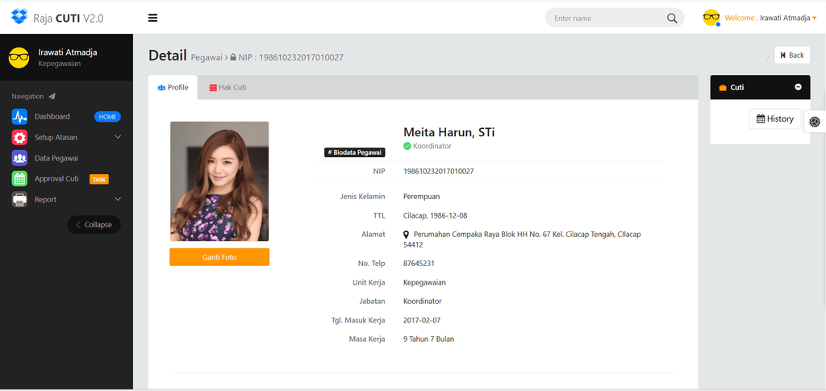Screen dimensions: 826x391
Task: Click the start date 2017-02-07
Action: (x=421, y=320)
